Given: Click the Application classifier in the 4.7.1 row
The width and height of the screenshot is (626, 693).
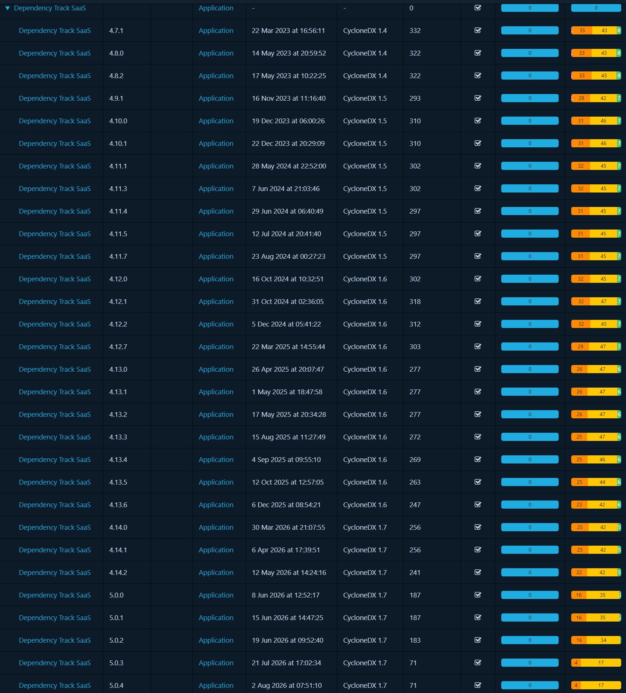Looking at the screenshot, I should coord(216,31).
